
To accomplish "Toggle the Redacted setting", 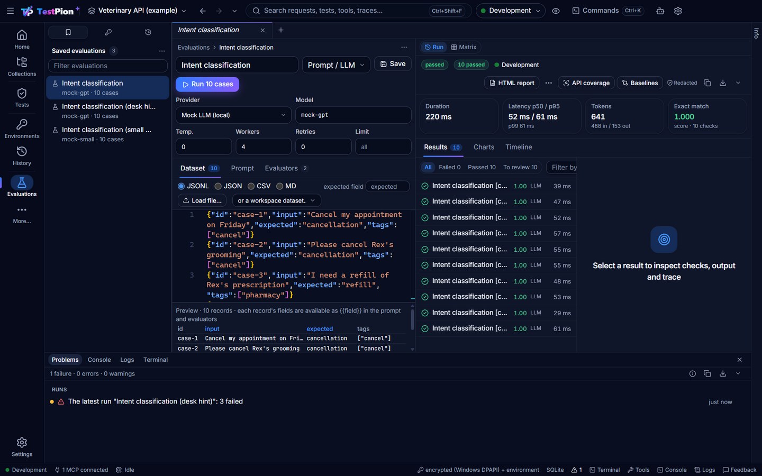I will (682, 83).
